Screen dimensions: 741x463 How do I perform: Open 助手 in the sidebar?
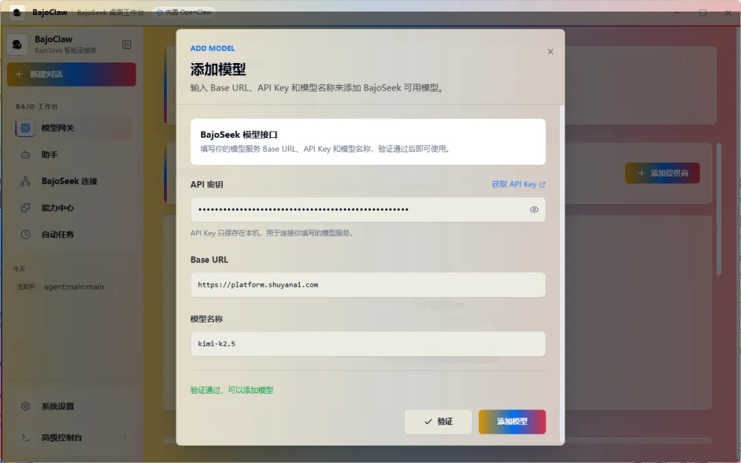[x=72, y=154]
